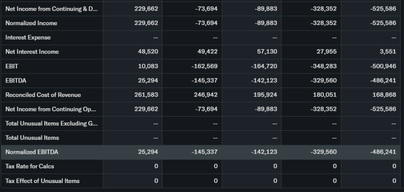Highlight the Normalized EBITDA row label
404x192 pixels.
click(32, 152)
